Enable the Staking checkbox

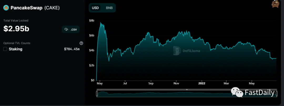(x=5, y=49)
